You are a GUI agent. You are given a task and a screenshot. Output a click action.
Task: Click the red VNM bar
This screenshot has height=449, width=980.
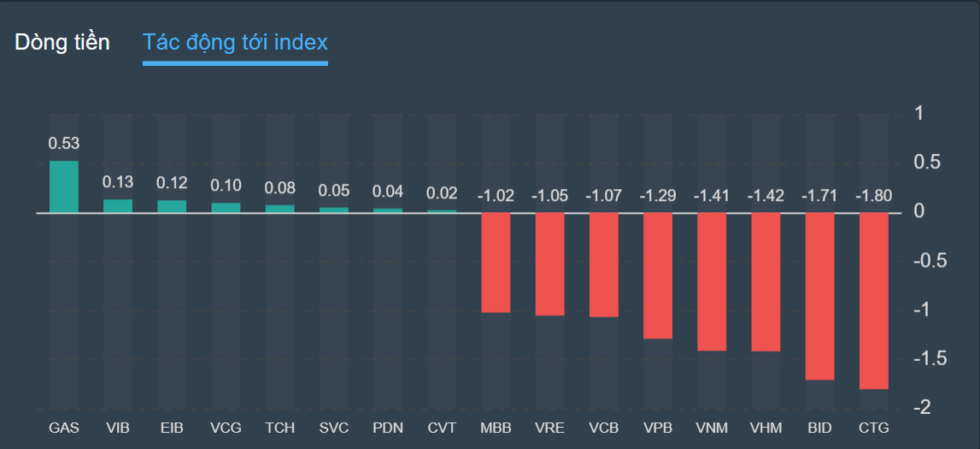tap(712, 281)
